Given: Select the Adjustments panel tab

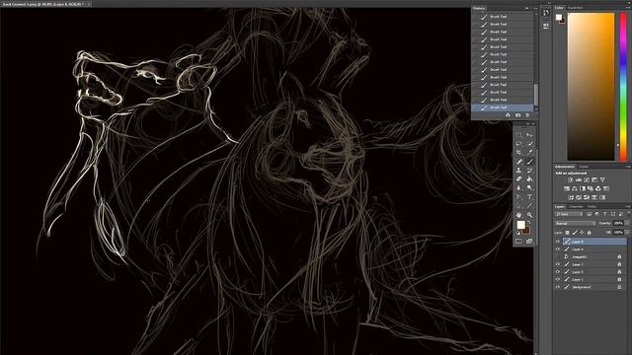Looking at the screenshot, I should tap(564, 167).
